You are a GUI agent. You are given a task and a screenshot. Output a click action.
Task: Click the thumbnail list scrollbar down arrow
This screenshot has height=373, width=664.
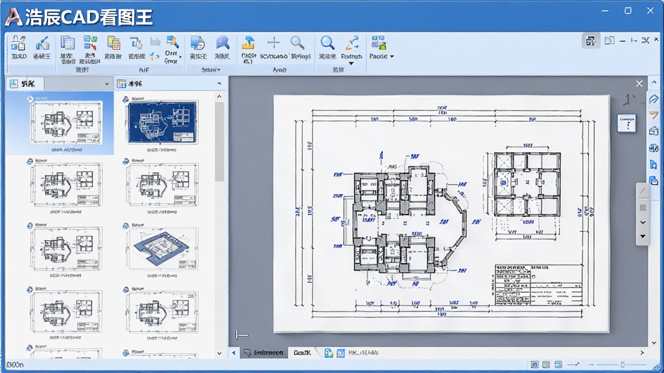pyautogui.click(x=219, y=354)
